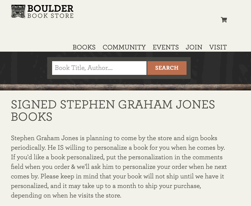The image size is (251, 206).
Task: Click the word BOOKS in the page heading
Action: coord(32,117)
